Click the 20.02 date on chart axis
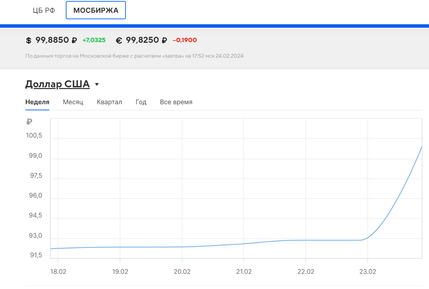 [182, 271]
